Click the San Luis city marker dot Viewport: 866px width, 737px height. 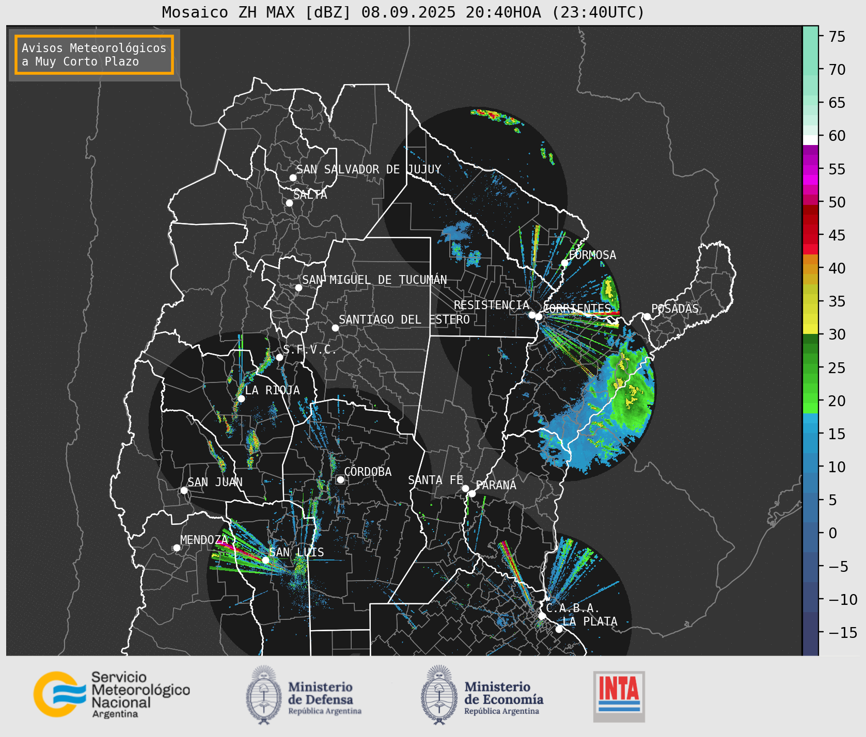coord(265,560)
